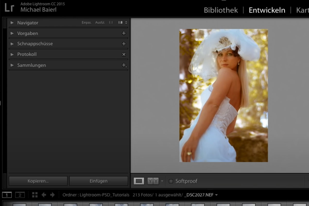Open grid view icon in filmstrip bar

coord(35,195)
